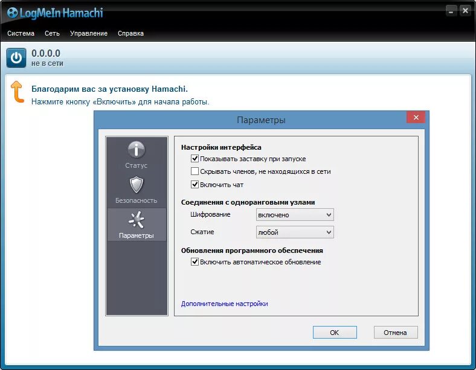Uncheck Включить чат checkbox

coord(195,184)
